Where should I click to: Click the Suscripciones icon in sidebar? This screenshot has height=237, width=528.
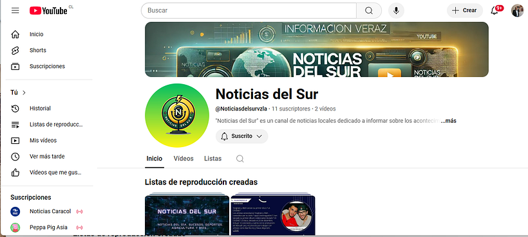(15, 66)
